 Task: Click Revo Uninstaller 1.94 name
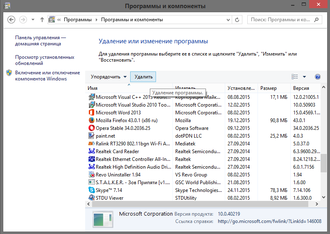[x=118, y=175]
